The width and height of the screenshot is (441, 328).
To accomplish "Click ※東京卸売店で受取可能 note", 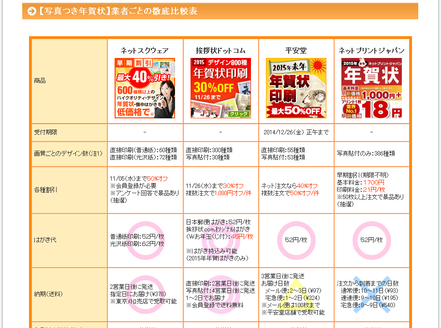I will (x=143, y=301).
